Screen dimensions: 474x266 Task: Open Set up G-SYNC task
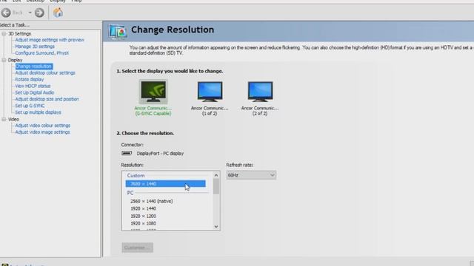pos(30,106)
